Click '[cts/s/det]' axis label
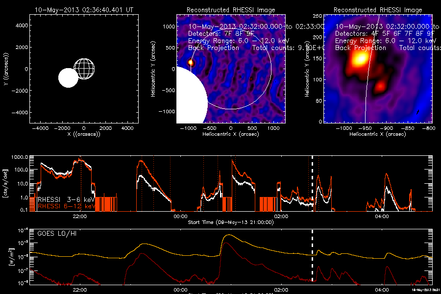Image resolution: width=441 pixels, height=294 pixels. click(5, 183)
